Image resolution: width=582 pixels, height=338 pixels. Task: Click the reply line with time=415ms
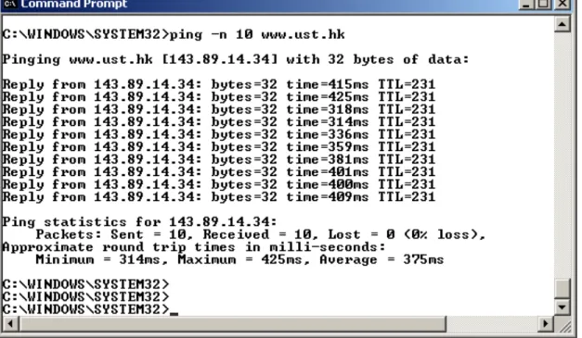(219, 84)
